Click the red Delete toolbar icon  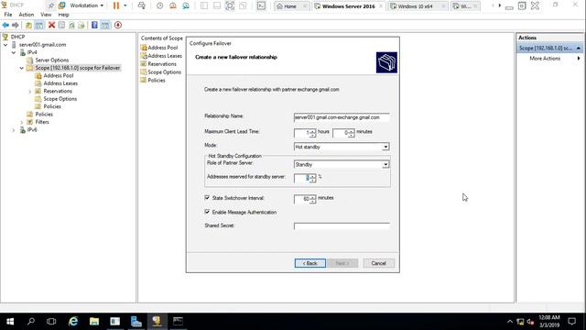[x=51, y=25]
